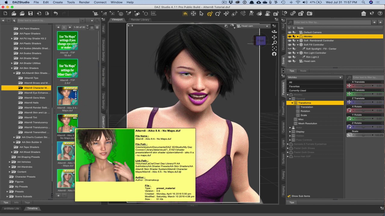This screenshot has width=385, height=216.
Task: Toggle visibility eye for Default Camera
Action: (x=290, y=32)
